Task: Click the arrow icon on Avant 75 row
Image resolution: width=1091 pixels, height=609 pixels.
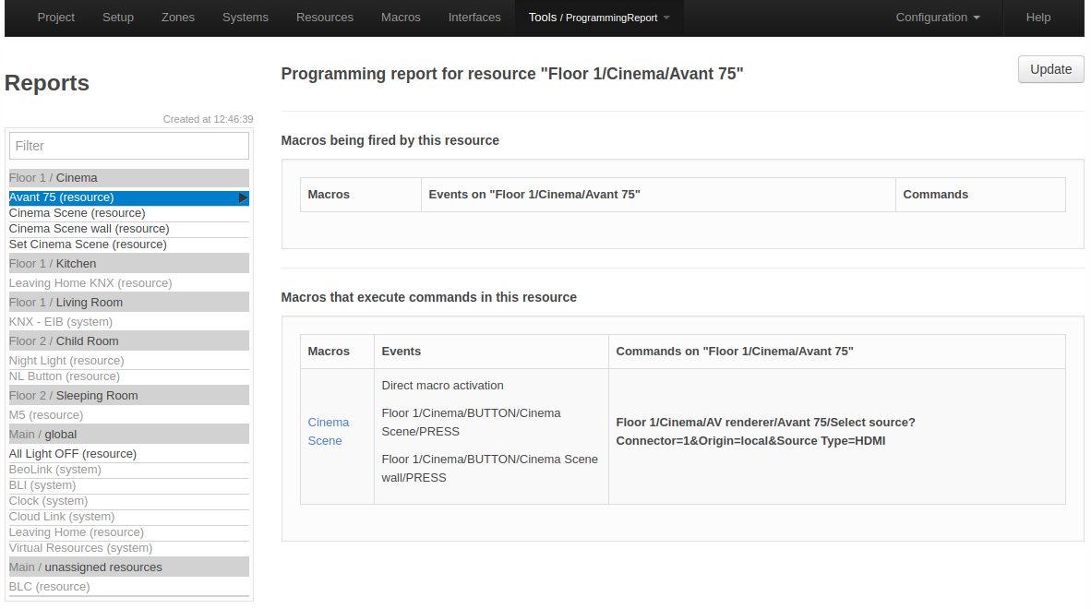Action: point(242,198)
